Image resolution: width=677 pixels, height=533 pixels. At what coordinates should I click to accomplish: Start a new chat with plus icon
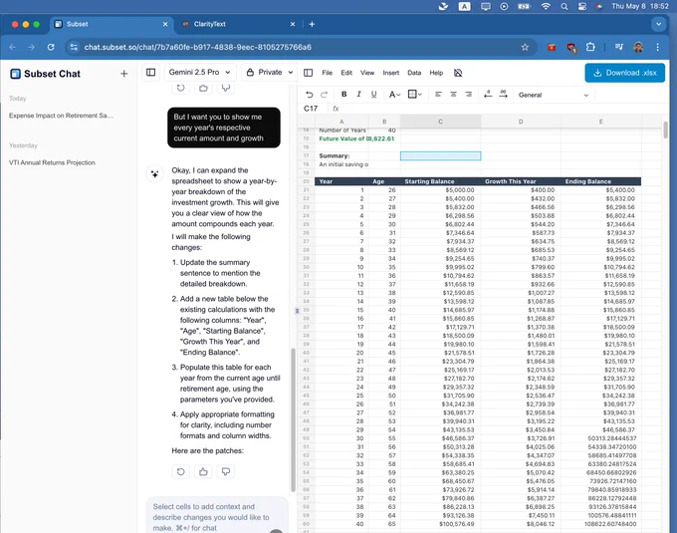coord(123,74)
